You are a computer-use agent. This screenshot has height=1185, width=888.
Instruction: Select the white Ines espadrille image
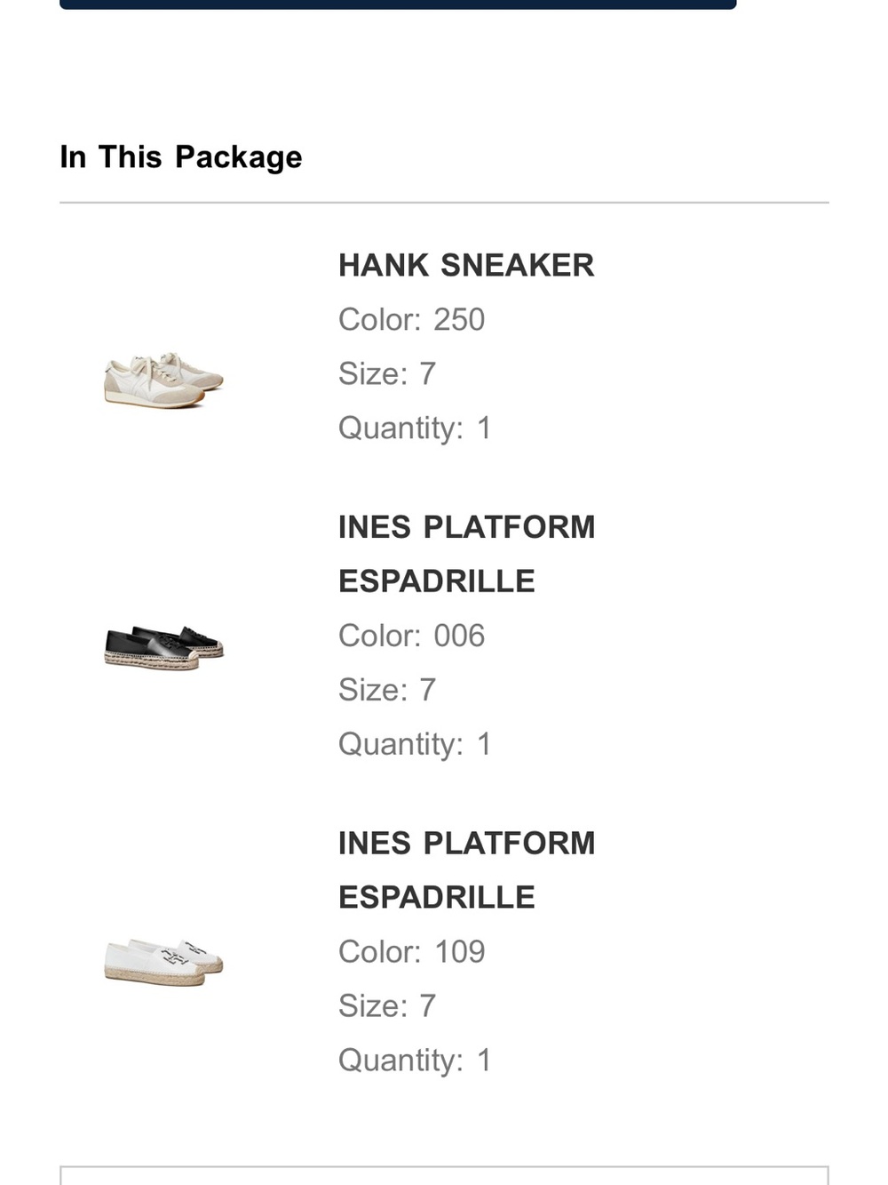pyautogui.click(x=163, y=962)
